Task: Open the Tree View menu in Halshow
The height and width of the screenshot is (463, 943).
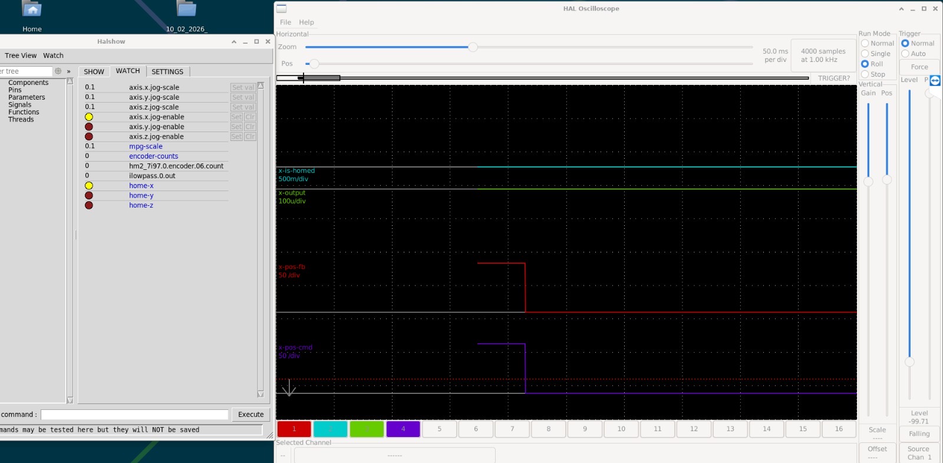Action: coord(21,55)
